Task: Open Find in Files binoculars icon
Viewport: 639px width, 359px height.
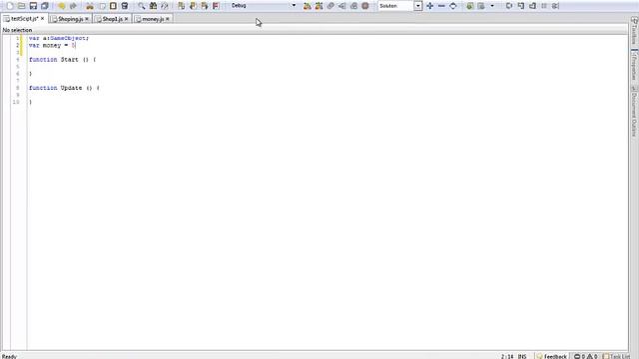Action: (x=153, y=6)
